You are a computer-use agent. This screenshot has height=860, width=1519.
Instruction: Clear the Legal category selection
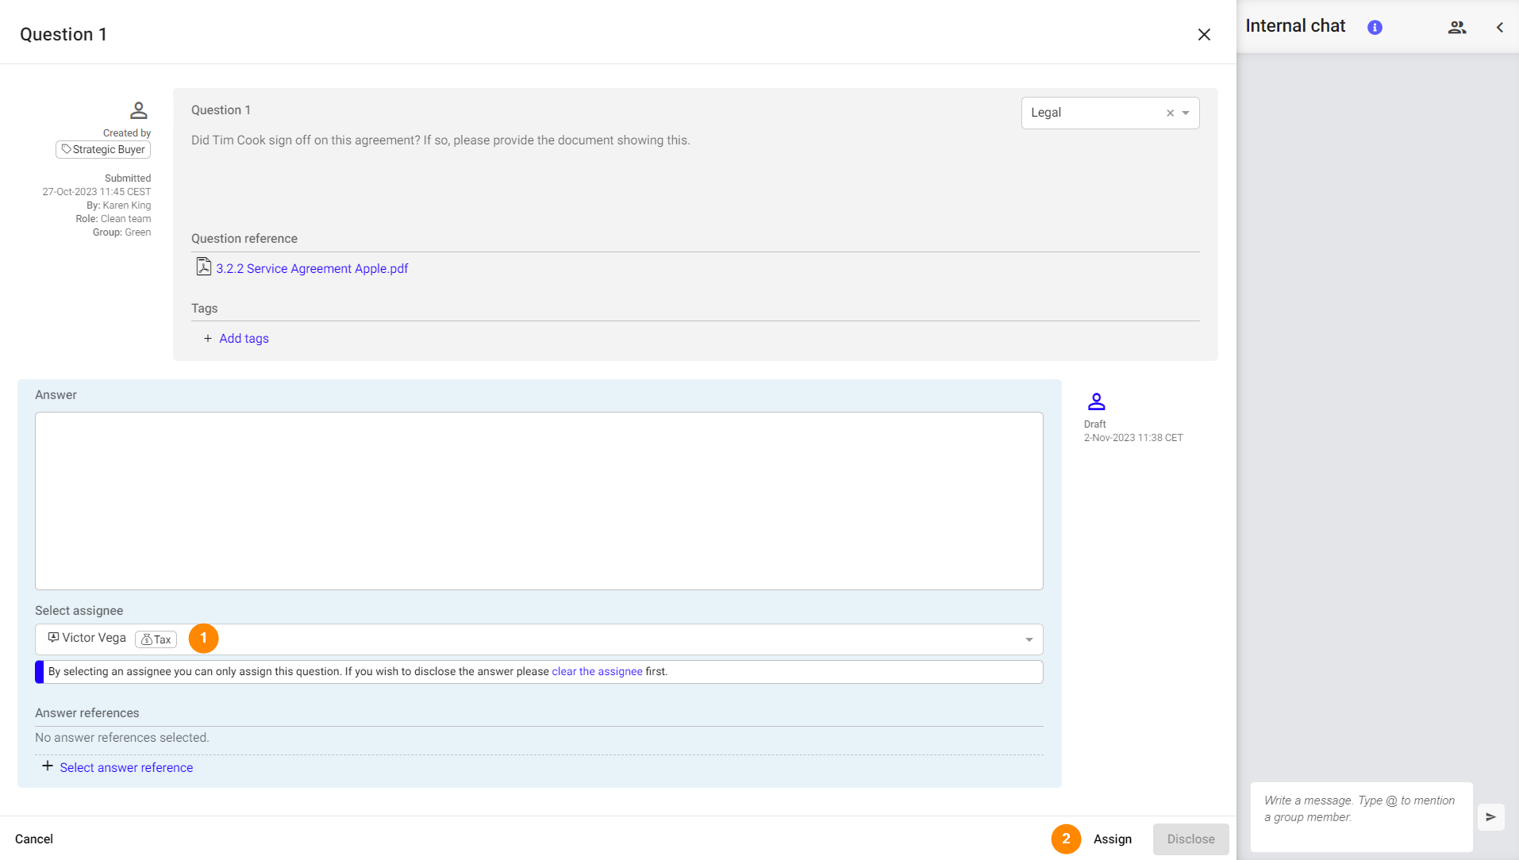pyautogui.click(x=1170, y=113)
